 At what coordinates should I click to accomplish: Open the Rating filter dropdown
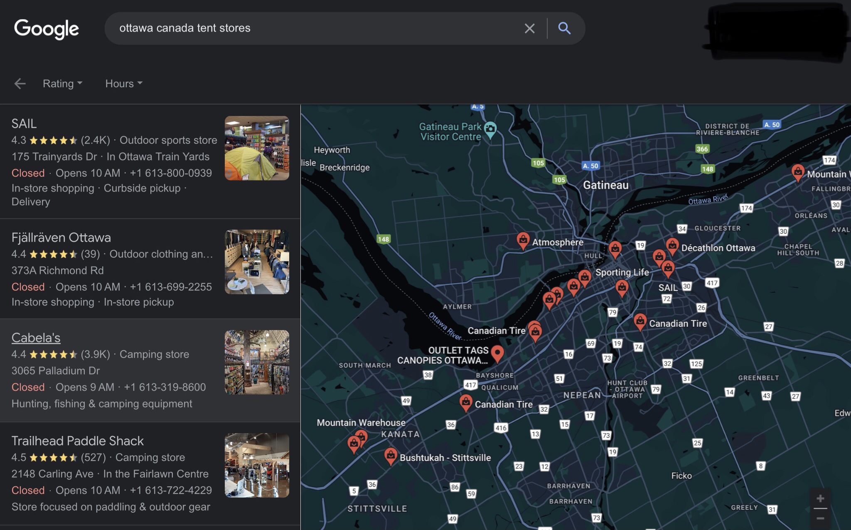[x=62, y=84]
